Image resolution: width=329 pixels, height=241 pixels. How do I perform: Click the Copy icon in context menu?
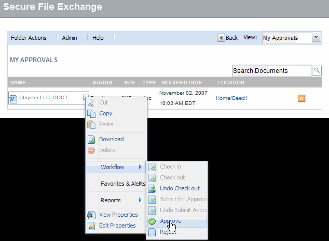pos(91,113)
